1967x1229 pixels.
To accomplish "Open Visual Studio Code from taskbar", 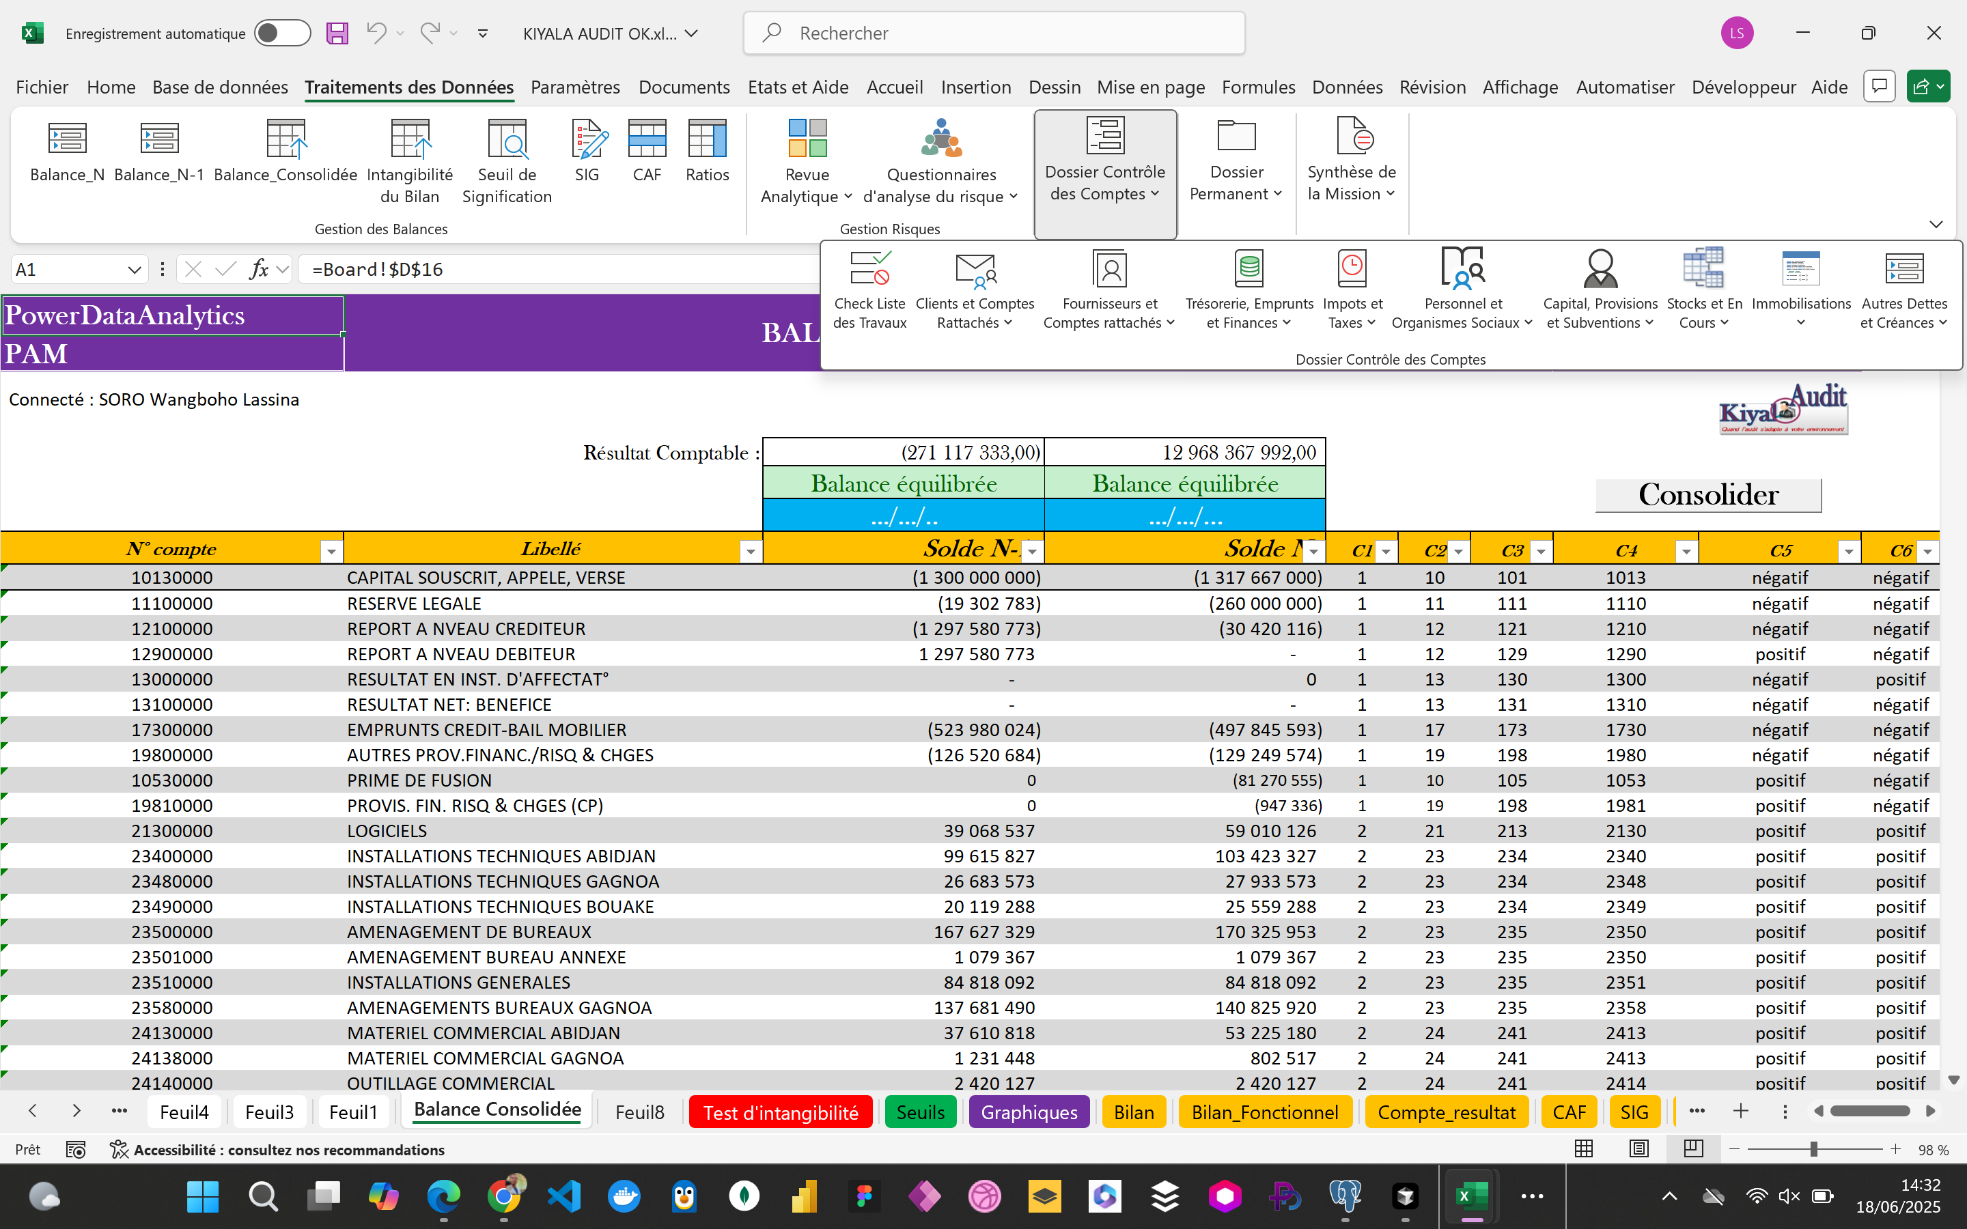I will click(x=564, y=1196).
